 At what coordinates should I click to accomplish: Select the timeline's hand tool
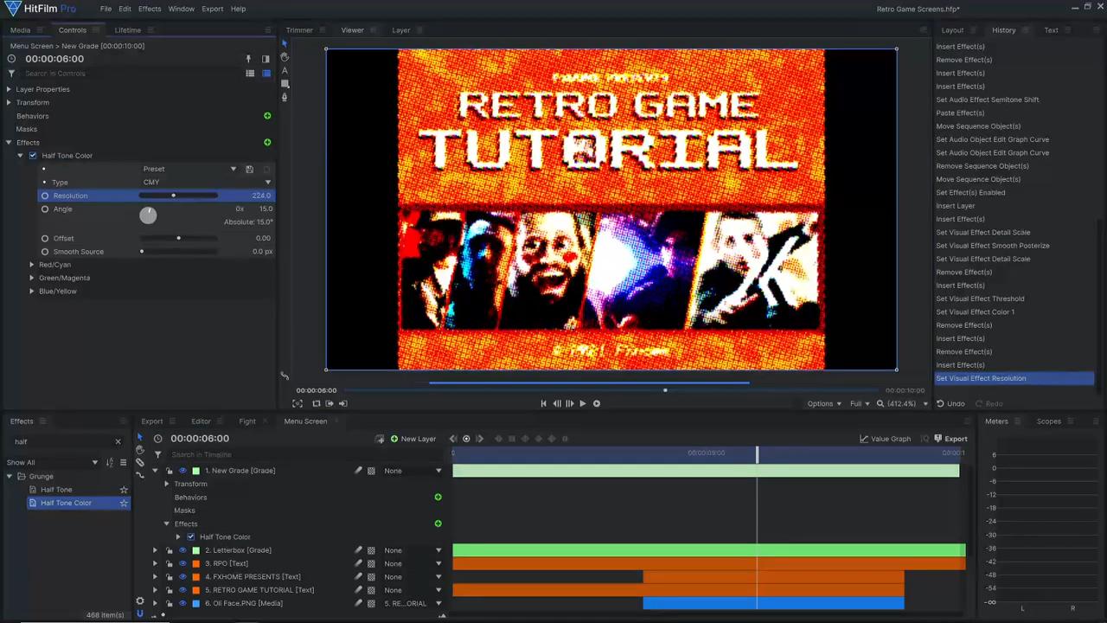click(140, 450)
